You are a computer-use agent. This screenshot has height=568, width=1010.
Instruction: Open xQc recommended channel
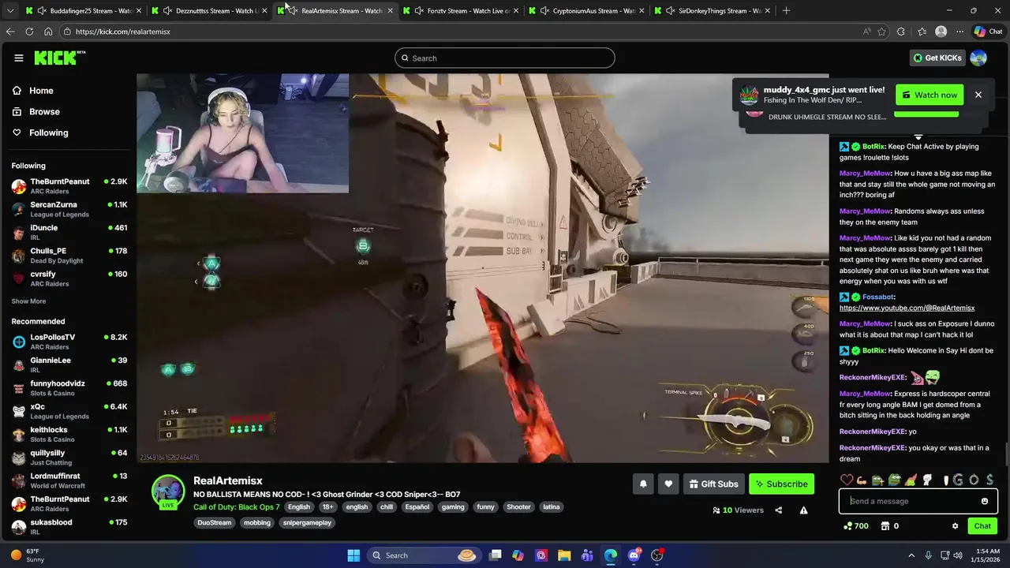click(x=69, y=411)
